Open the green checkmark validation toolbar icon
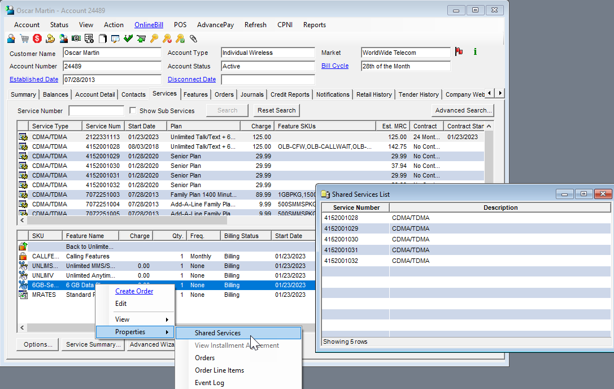Image resolution: width=614 pixels, height=389 pixels. click(x=128, y=38)
